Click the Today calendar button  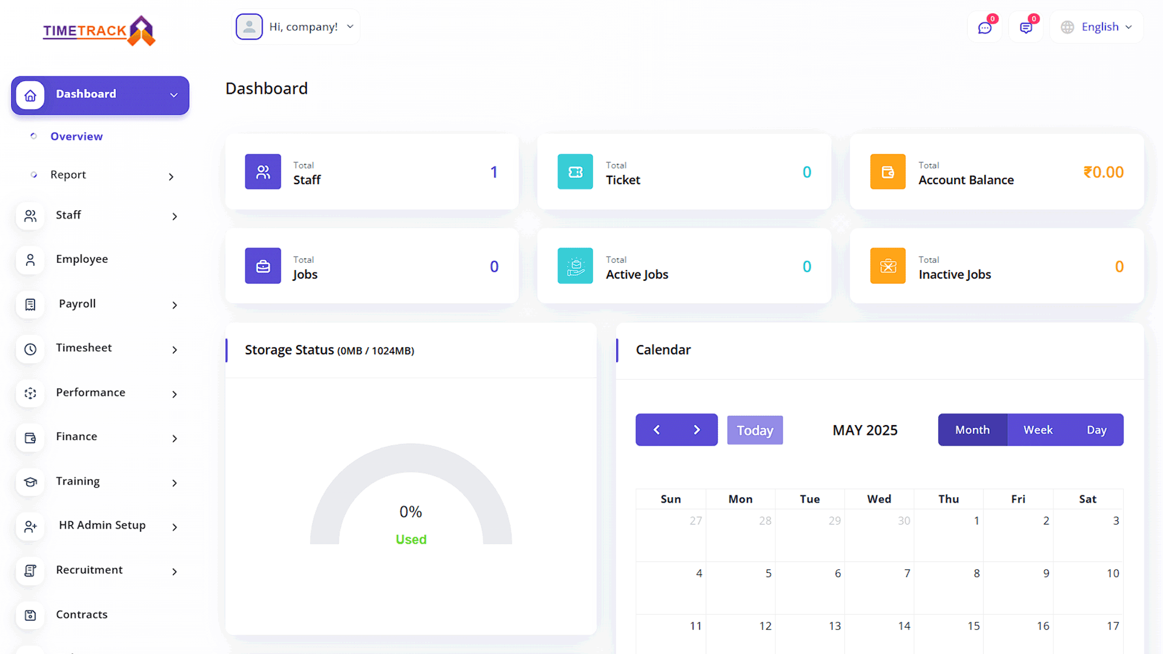click(755, 431)
